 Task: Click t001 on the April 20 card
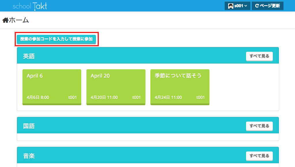click(136, 97)
